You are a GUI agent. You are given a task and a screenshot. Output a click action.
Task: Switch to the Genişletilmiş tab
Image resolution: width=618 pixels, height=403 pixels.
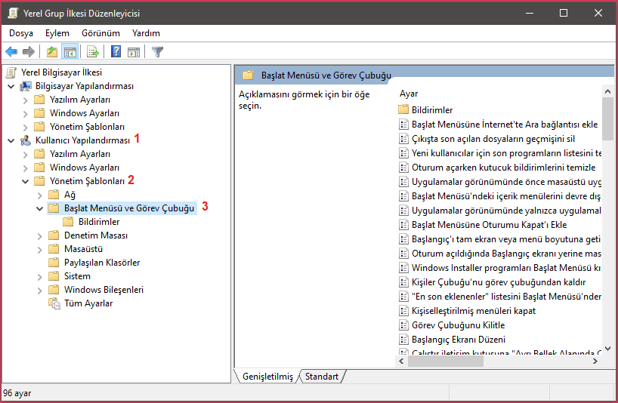[x=267, y=377]
